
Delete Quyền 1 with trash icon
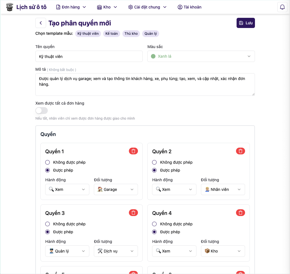[133, 151]
